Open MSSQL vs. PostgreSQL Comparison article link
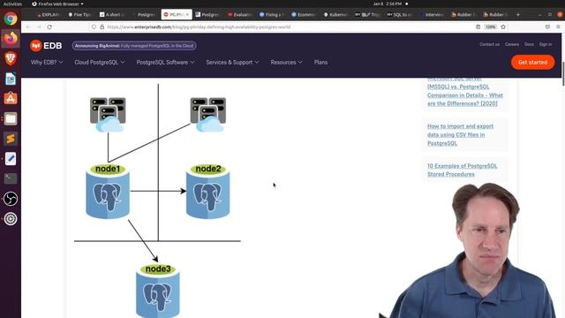Viewport: 565px width, 318px height. point(465,92)
